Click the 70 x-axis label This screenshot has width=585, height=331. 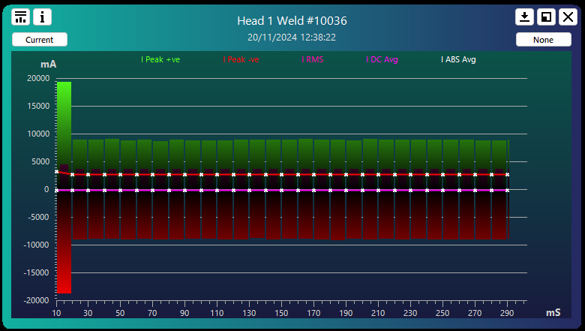[152, 313]
